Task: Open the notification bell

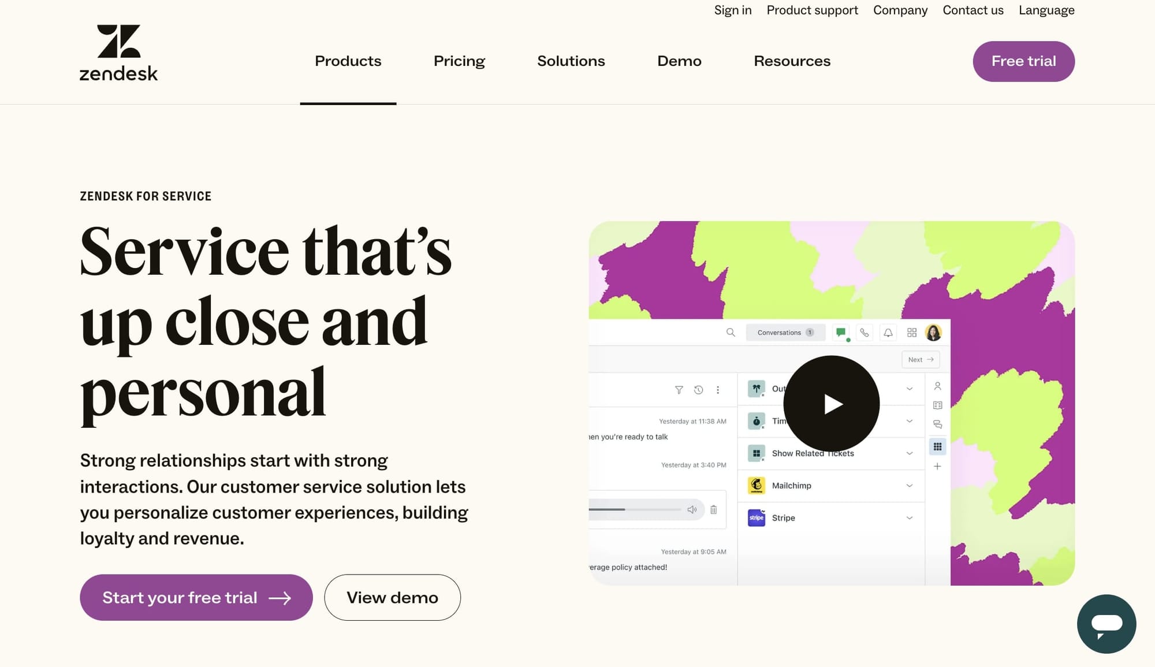Action: pos(888,333)
